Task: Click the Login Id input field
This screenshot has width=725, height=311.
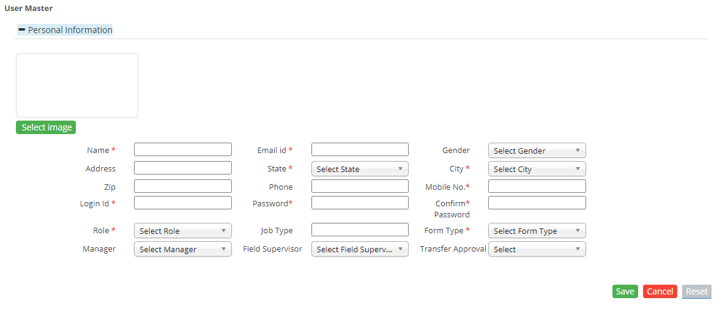Action: click(x=182, y=203)
